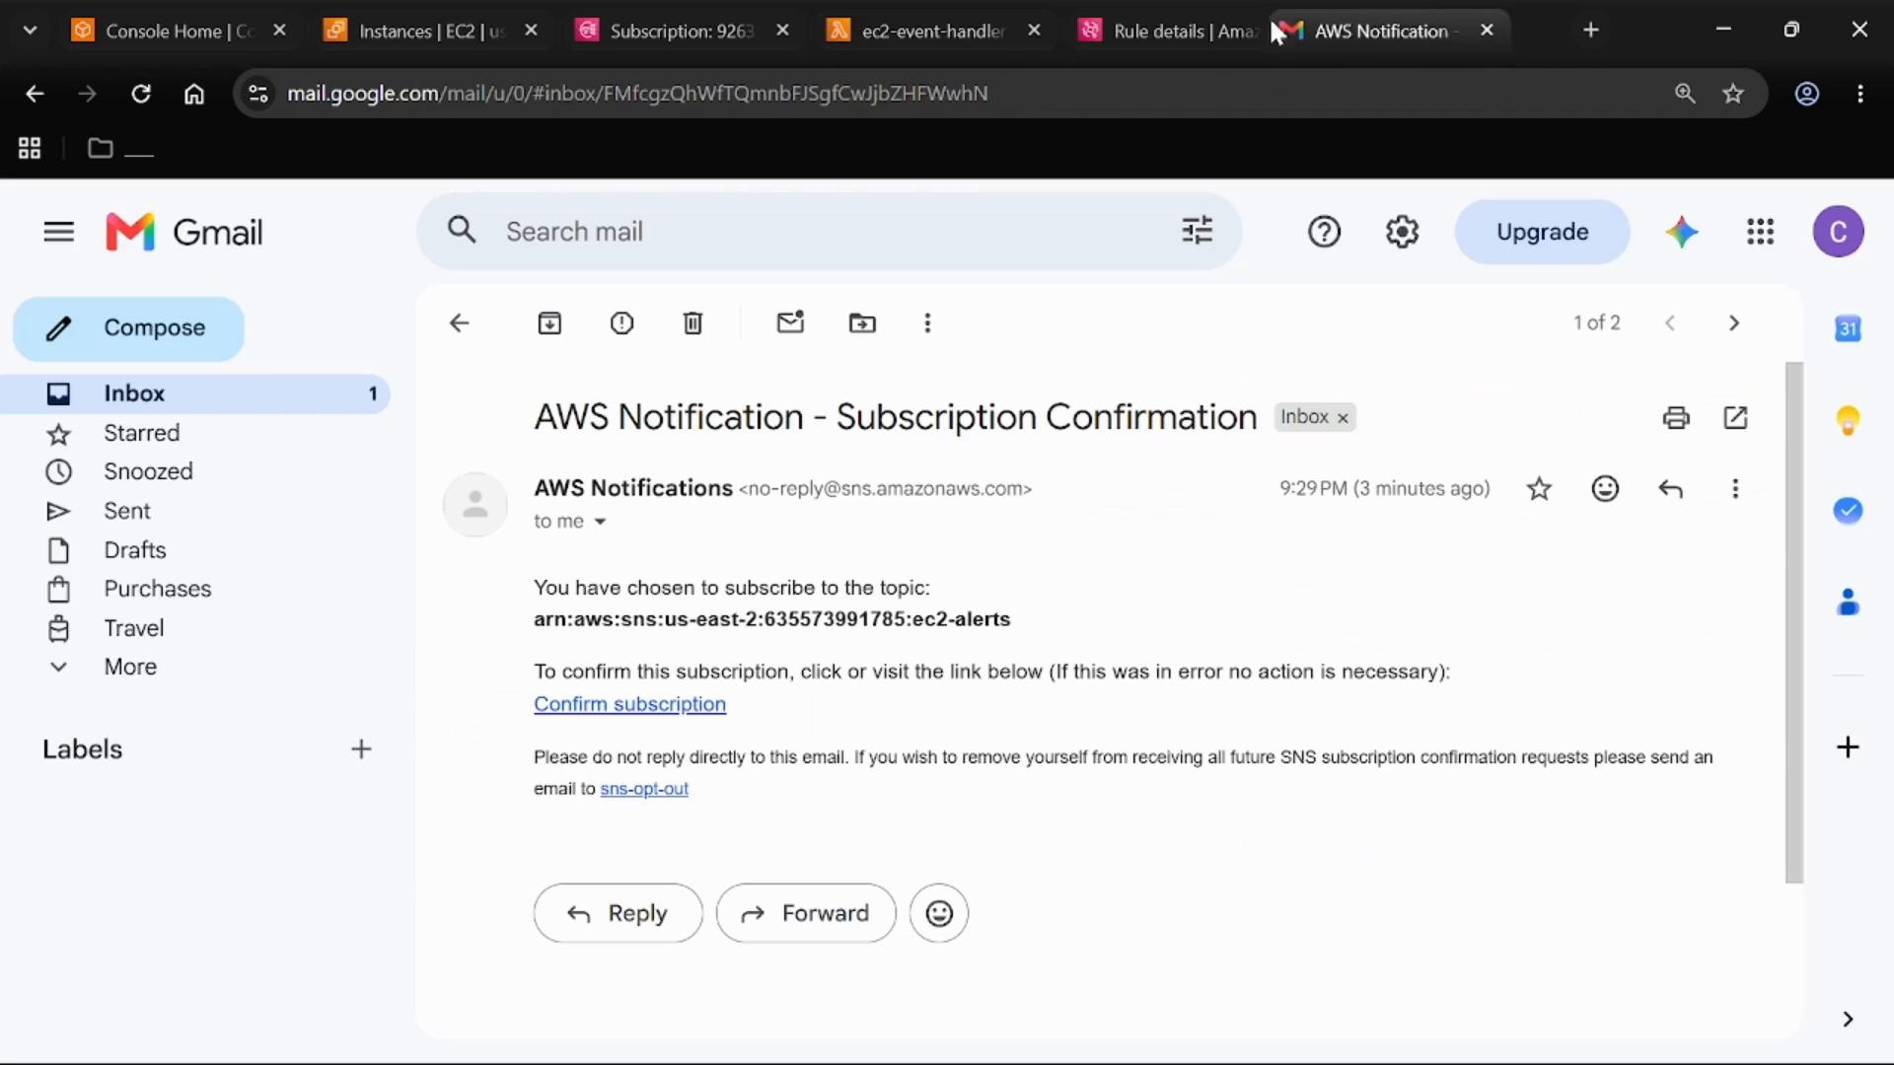
Task: Click the Search mail field
Action: tap(829, 232)
